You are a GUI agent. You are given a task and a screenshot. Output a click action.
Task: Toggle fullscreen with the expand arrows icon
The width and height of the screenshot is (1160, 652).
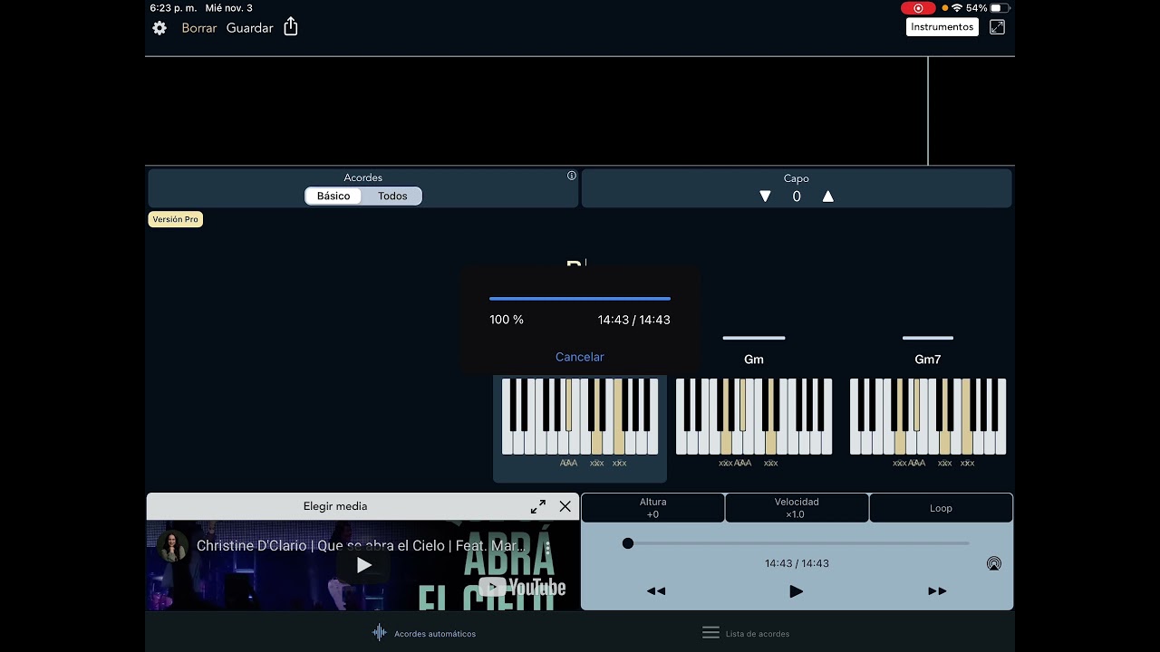coord(997,27)
